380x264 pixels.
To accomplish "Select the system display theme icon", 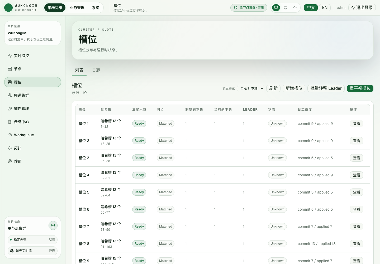I will (x=276, y=8).
